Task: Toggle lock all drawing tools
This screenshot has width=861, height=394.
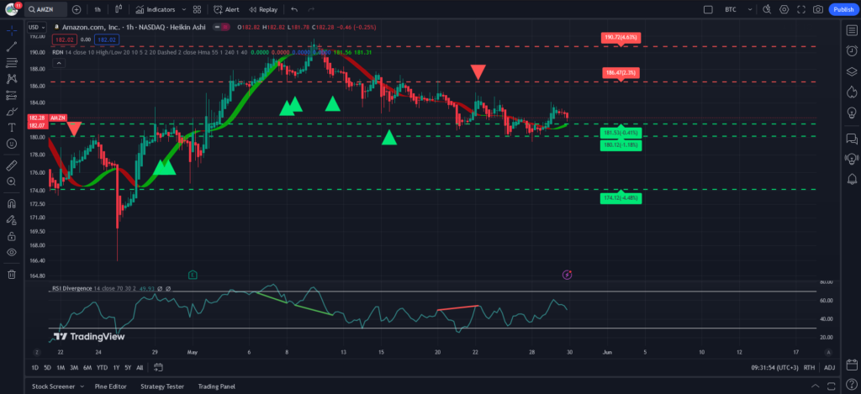Action: click(12, 237)
